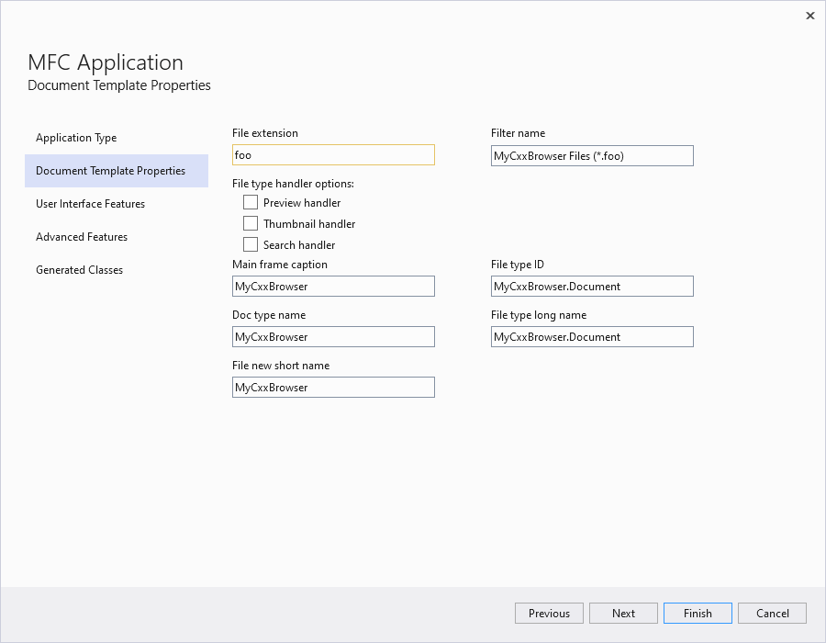
Task: Enable the Preview handler checkbox
Action: [x=251, y=202]
